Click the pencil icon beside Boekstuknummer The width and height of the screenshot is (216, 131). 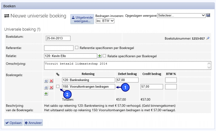[x=208, y=38]
